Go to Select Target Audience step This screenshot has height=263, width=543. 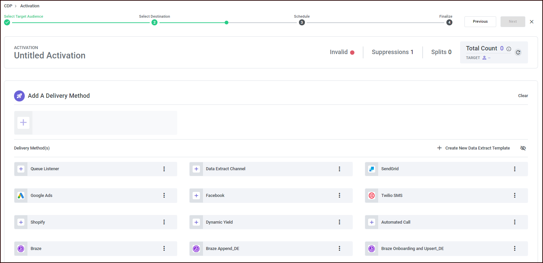(7, 23)
